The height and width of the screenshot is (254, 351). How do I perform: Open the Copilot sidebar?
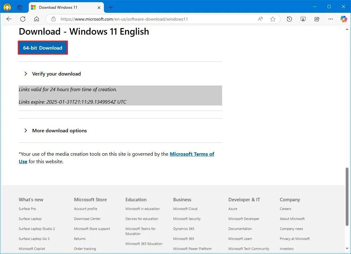[x=343, y=19]
